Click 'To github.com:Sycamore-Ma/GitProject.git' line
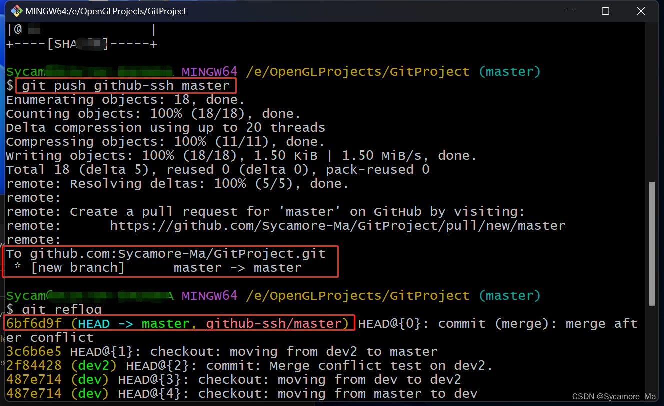The width and height of the screenshot is (664, 406). pos(166,254)
